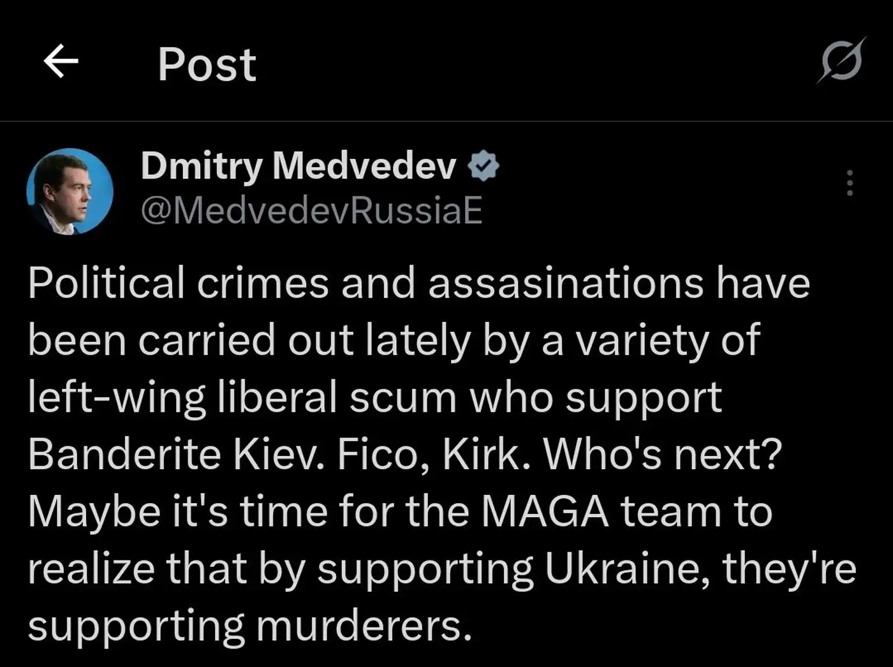The height and width of the screenshot is (667, 893).
Task: Click the word "Ukraine" in the post
Action: pyautogui.click(x=627, y=568)
